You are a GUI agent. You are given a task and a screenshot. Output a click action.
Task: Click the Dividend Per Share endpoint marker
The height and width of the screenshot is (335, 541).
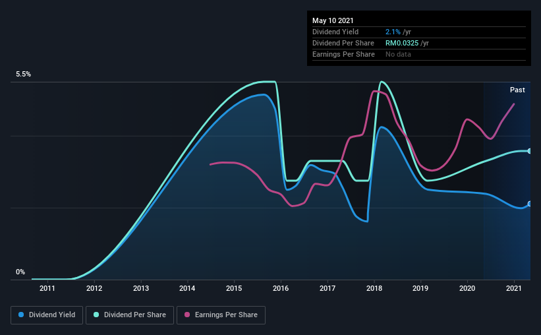[x=529, y=151]
